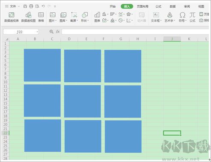Switch to the 页面布局 tab
The width and height of the screenshot is (211, 162).
143,6
